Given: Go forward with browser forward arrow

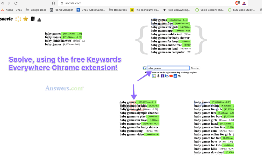Looking at the screenshot, I should [x=9, y=3].
